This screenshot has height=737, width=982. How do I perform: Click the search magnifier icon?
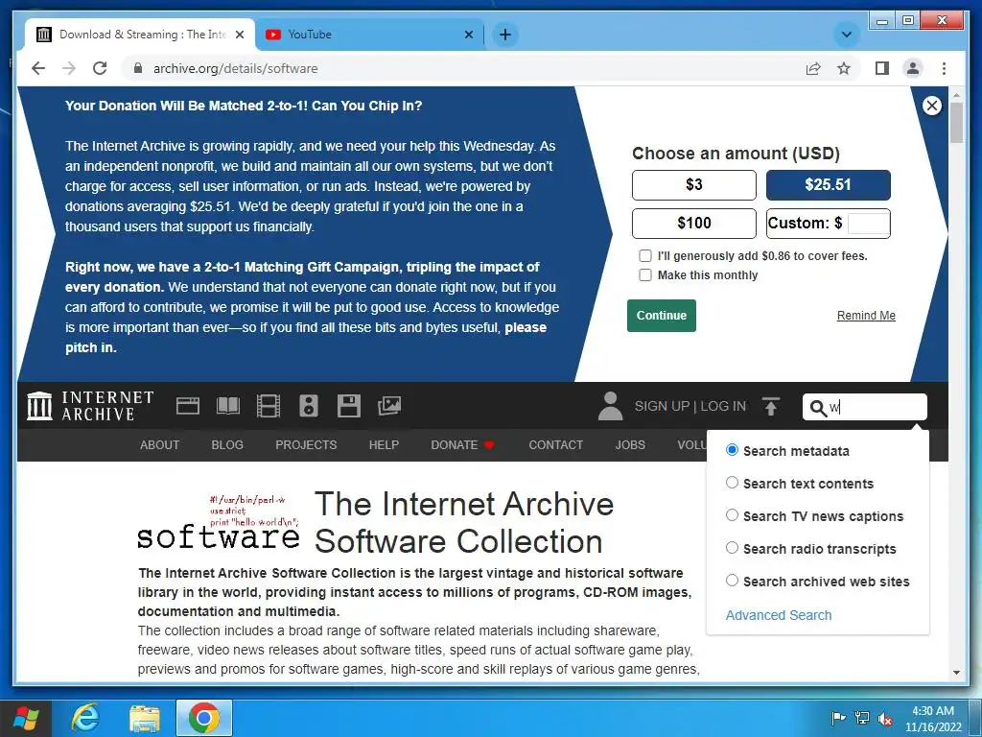817,408
